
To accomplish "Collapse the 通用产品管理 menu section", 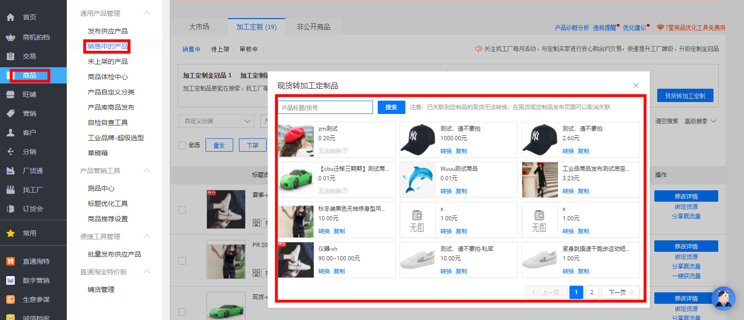I will [x=146, y=13].
